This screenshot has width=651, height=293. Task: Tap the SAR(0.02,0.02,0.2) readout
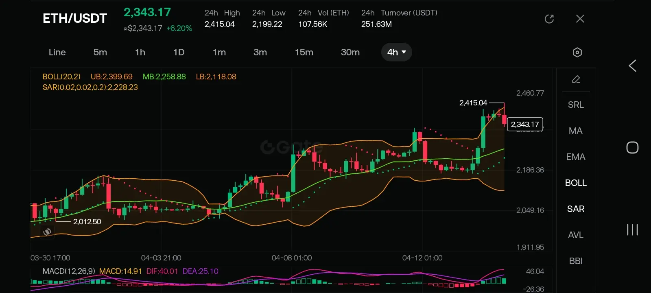click(x=90, y=87)
